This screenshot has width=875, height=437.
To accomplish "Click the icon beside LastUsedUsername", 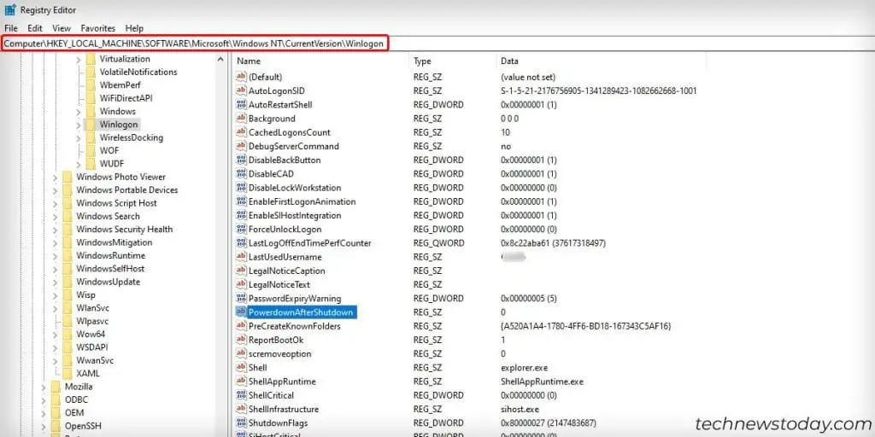I will coord(241,257).
